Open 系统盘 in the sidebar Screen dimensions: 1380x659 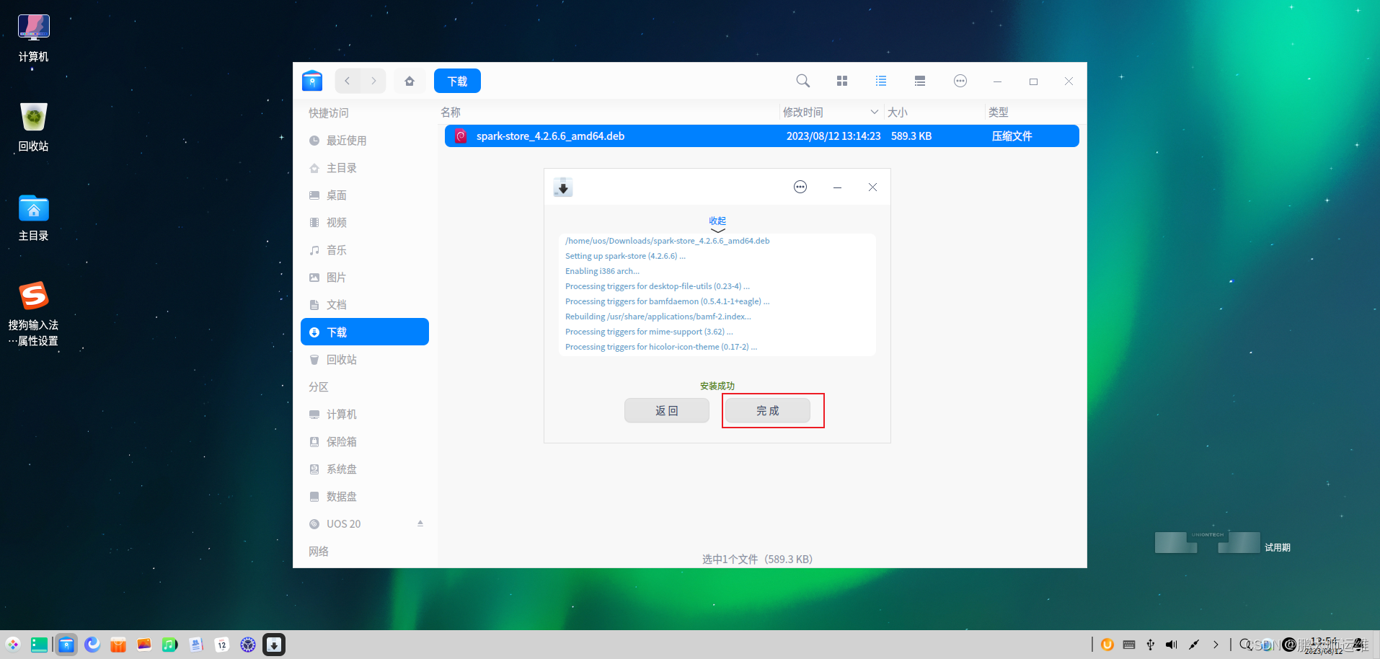tap(365, 469)
